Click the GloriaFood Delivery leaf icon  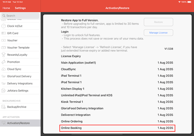4,76
